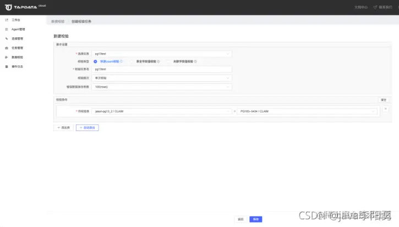Open the 数据校验 data verification sidebar icon
This screenshot has width=399, height=227.
pos(7,58)
